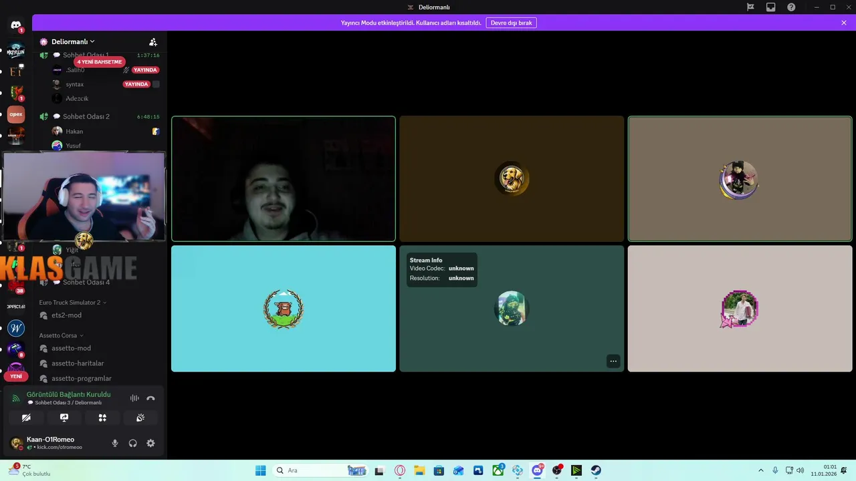Open the W logo server icon

point(16,328)
